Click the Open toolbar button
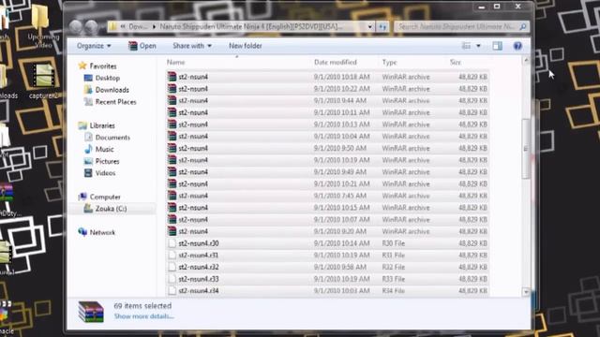600x337 pixels. point(142,46)
